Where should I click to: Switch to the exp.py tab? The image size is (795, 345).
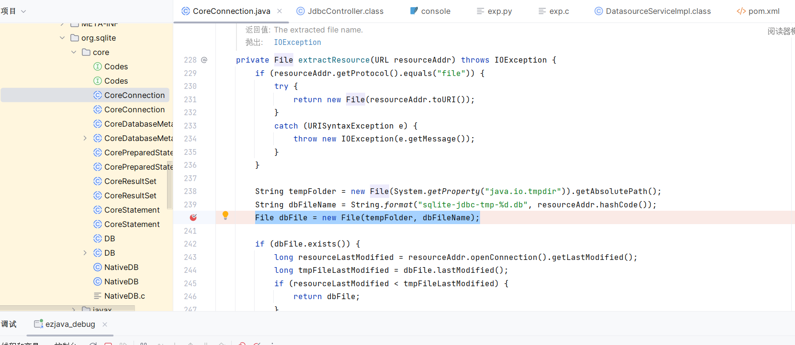[494, 11]
